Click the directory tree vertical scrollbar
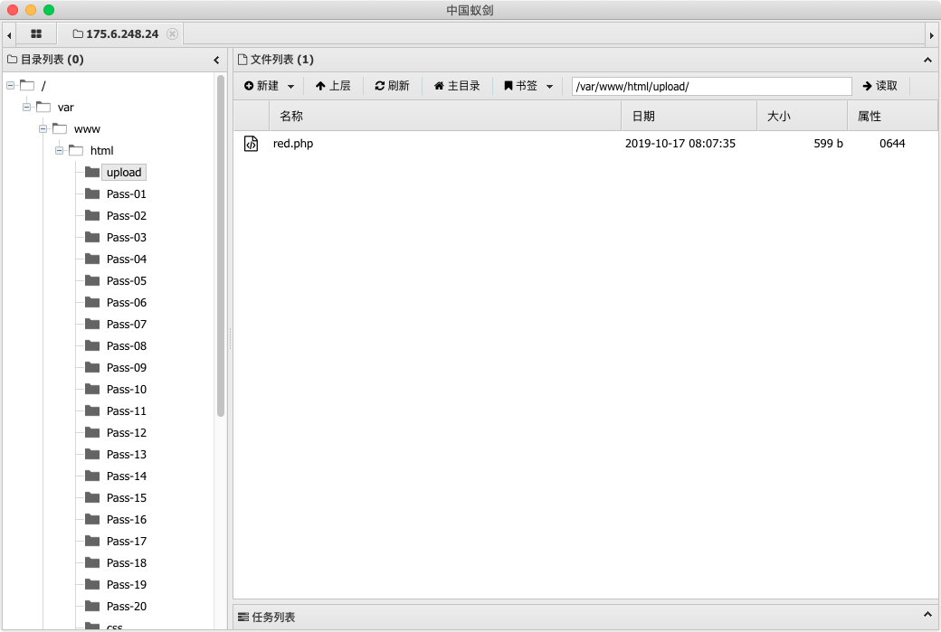This screenshot has width=941, height=632. 220,245
